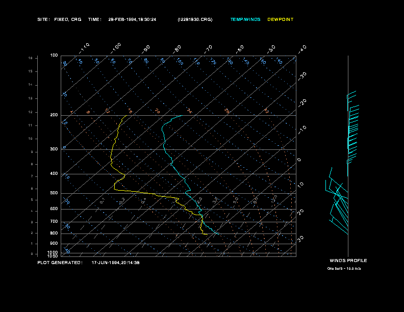Viewport: 404px width, 312px height.
Task: Click the -50 isotherm label on top
Action: (x=271, y=49)
